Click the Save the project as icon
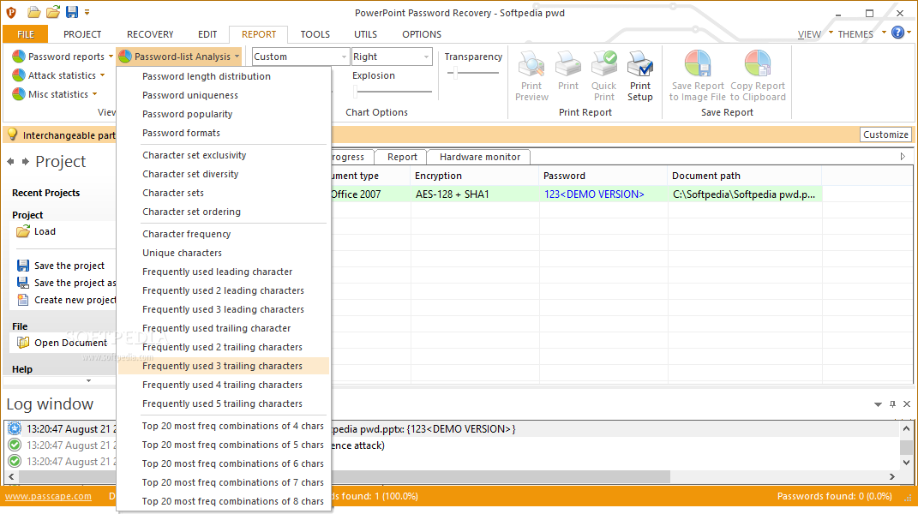Viewport: 918px width, 514px height. [x=23, y=283]
